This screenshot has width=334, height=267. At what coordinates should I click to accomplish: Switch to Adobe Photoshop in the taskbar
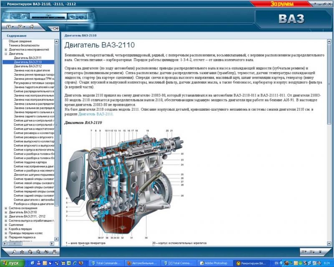(x=214, y=263)
